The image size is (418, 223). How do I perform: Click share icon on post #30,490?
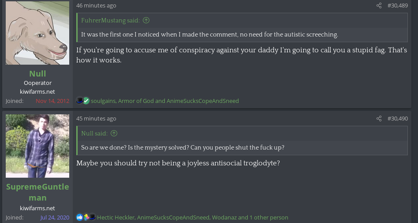379,119
